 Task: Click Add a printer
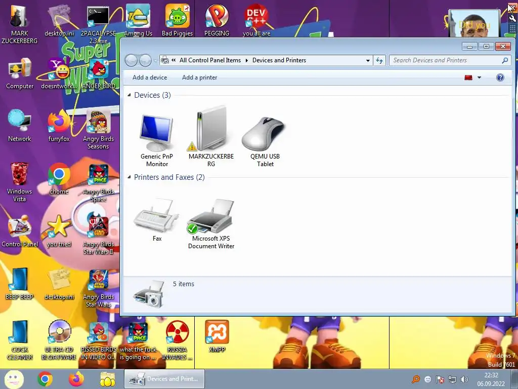199,77
